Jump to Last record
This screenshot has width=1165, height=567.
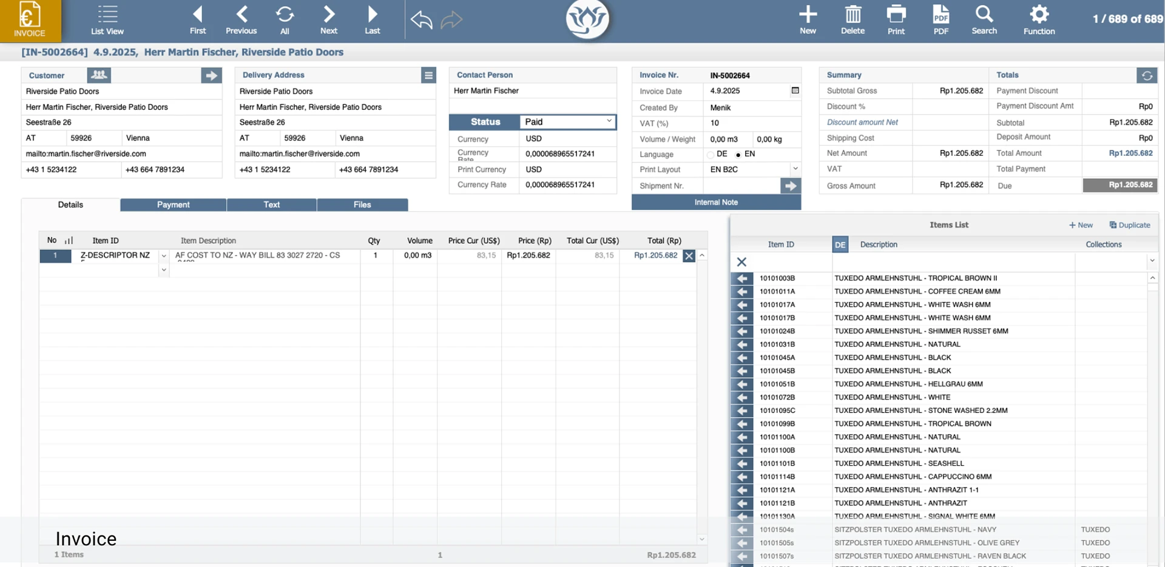[373, 21]
